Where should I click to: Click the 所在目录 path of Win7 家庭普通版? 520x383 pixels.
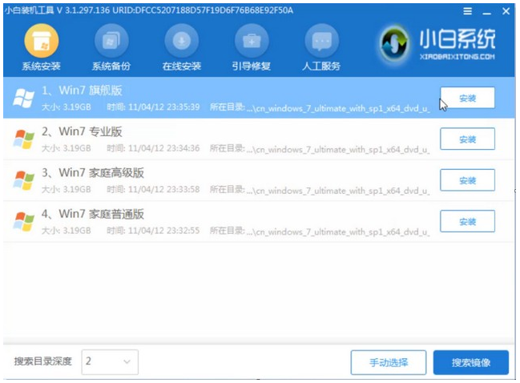tap(320, 231)
